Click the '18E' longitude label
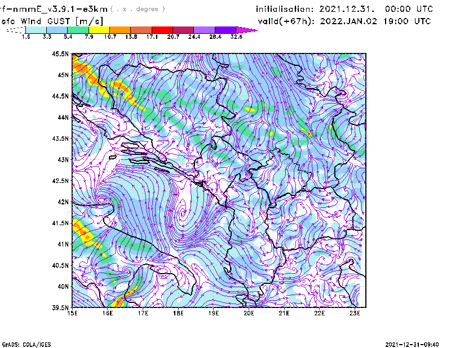The image size is (451, 348). (x=178, y=313)
